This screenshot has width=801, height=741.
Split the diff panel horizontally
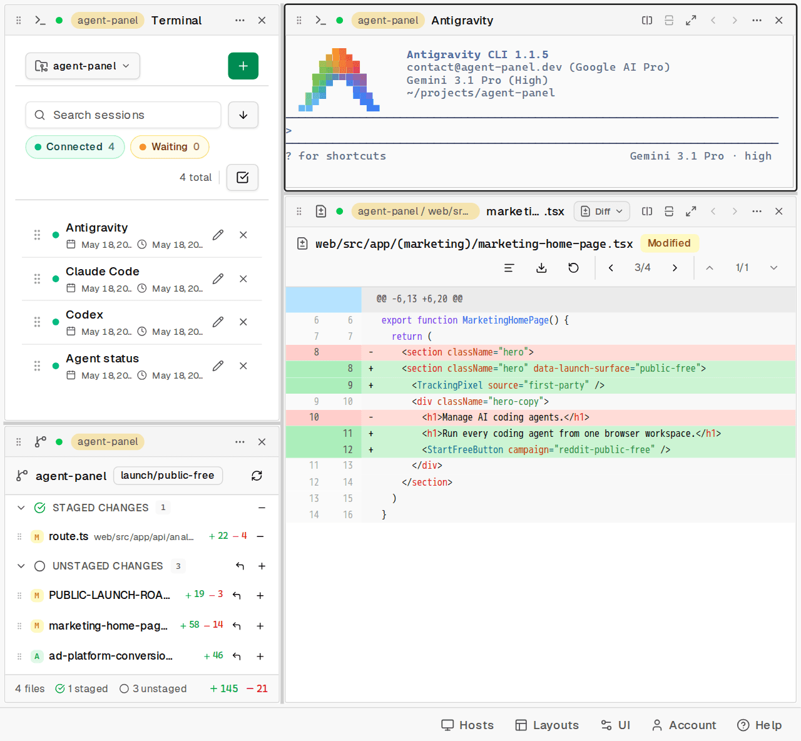click(x=647, y=212)
